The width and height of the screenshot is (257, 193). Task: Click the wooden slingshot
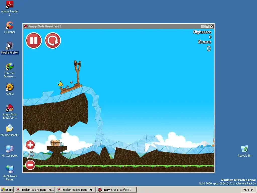78,72
